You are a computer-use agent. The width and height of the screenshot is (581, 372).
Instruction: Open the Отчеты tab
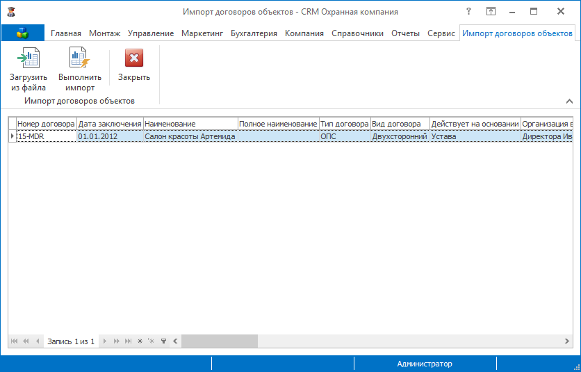tap(405, 33)
